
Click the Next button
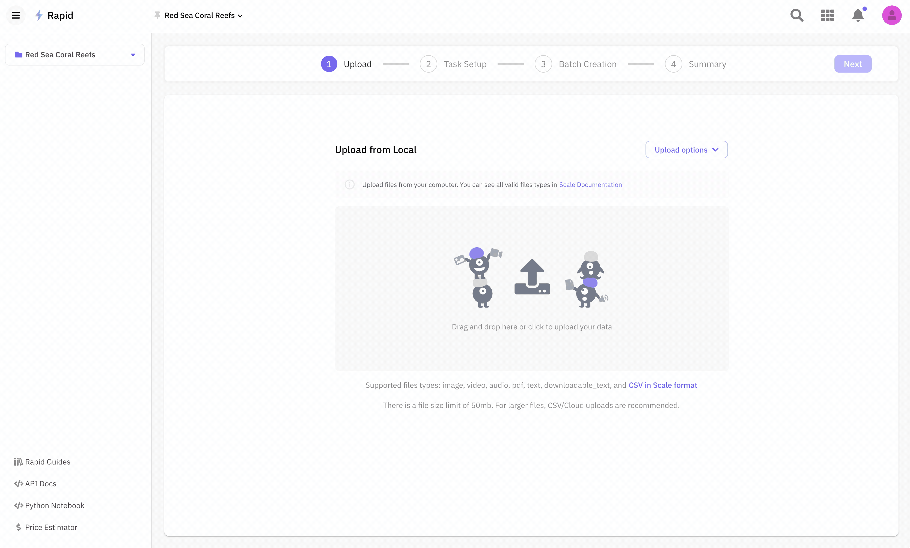tap(852, 64)
